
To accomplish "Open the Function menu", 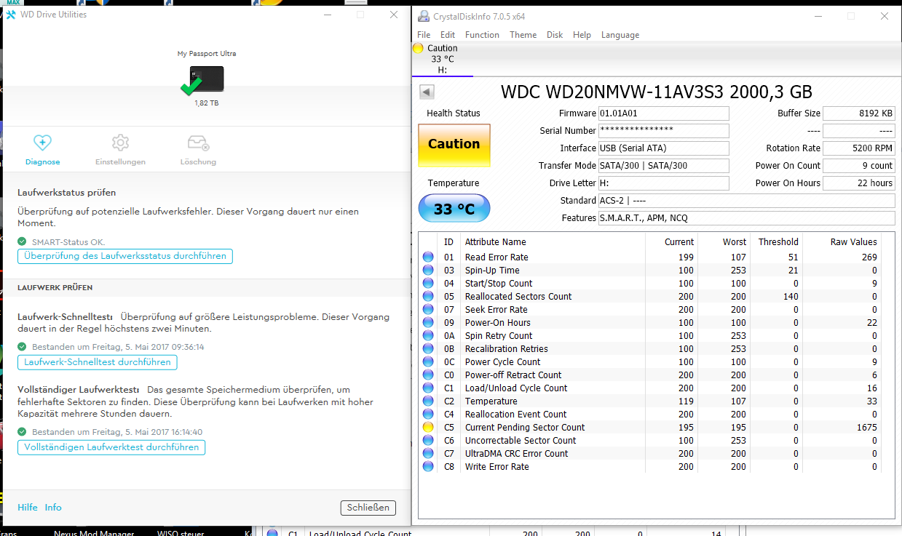I will pyautogui.click(x=482, y=35).
